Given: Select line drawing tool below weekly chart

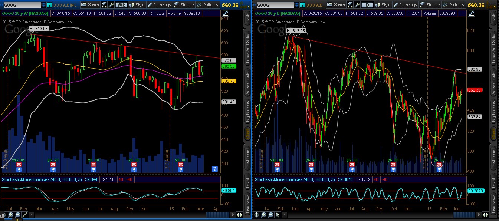Looking at the screenshot, I should pyautogui.click(x=24, y=215).
